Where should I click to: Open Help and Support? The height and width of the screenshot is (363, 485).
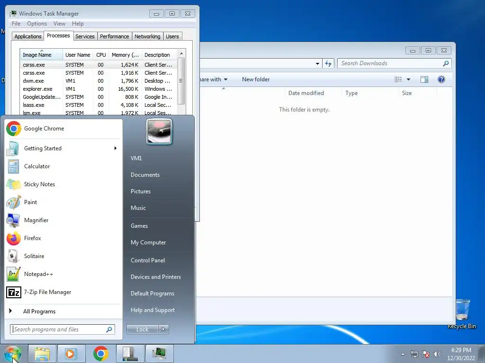tap(153, 310)
